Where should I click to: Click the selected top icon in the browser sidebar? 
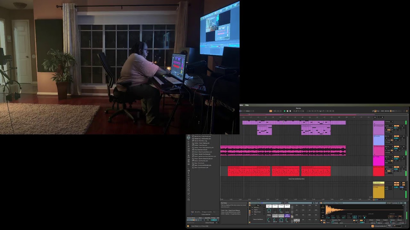(x=188, y=137)
